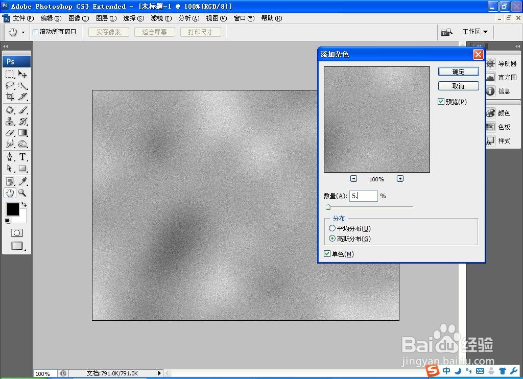This screenshot has width=523, height=379.
Task: Open the 滤镜 Filter menu
Action: click(161, 18)
